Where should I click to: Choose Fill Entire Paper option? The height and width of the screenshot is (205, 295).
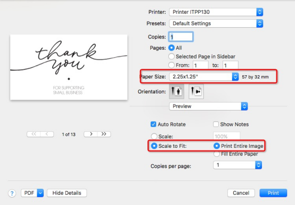217,154
